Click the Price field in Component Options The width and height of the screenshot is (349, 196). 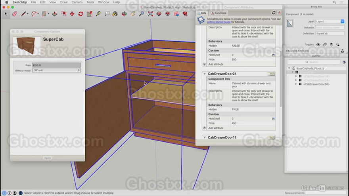[x=57, y=65]
